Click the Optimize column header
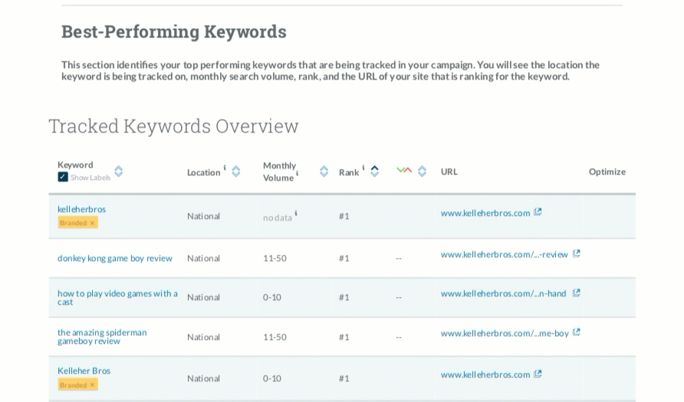This screenshot has height=402, width=684. [x=607, y=172]
